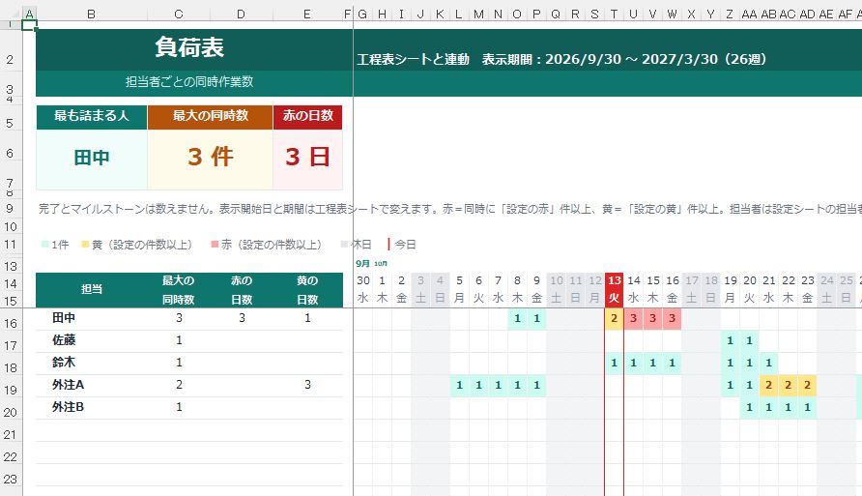862x496 pixels.
Task: Click the 担当者ごとの同時作業数 subtitle
Action: [189, 82]
